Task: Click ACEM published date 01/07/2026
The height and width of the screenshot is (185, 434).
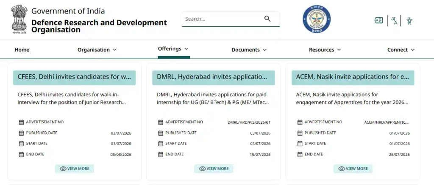Action: tap(399, 133)
